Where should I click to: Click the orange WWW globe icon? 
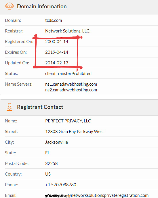9,6
